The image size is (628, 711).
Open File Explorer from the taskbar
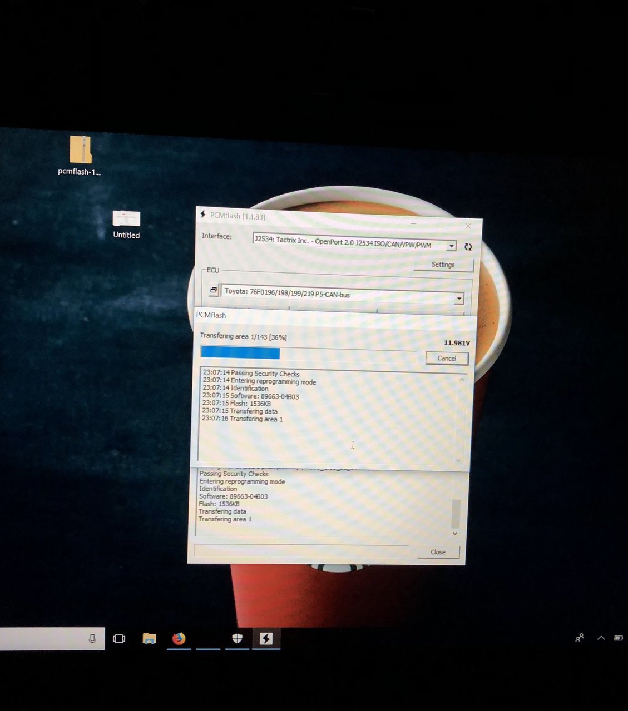click(149, 639)
